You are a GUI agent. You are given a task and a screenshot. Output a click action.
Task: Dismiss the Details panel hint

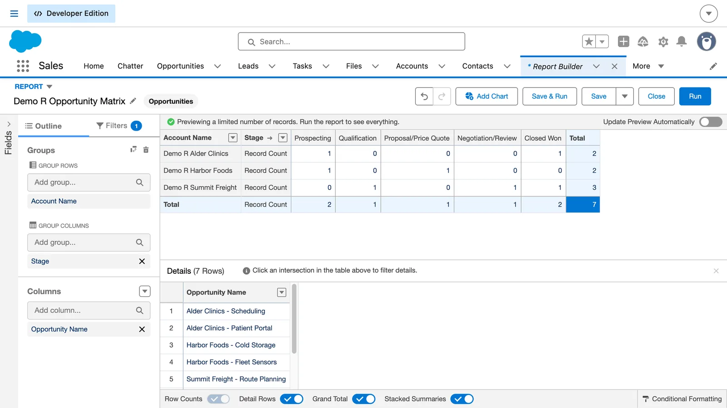pyautogui.click(x=716, y=271)
